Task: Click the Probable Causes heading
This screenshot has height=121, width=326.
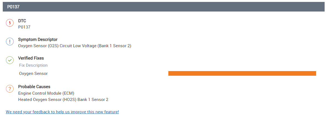Action: 34,87
